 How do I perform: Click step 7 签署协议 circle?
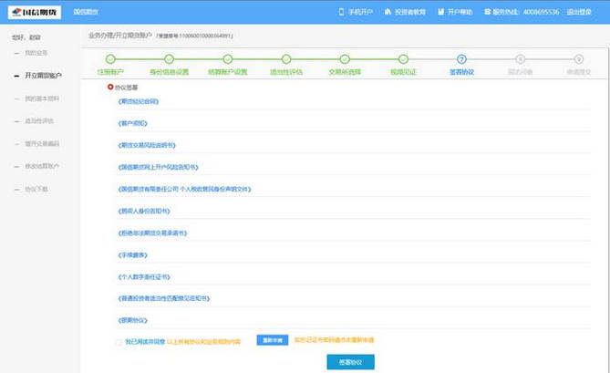coord(461,59)
